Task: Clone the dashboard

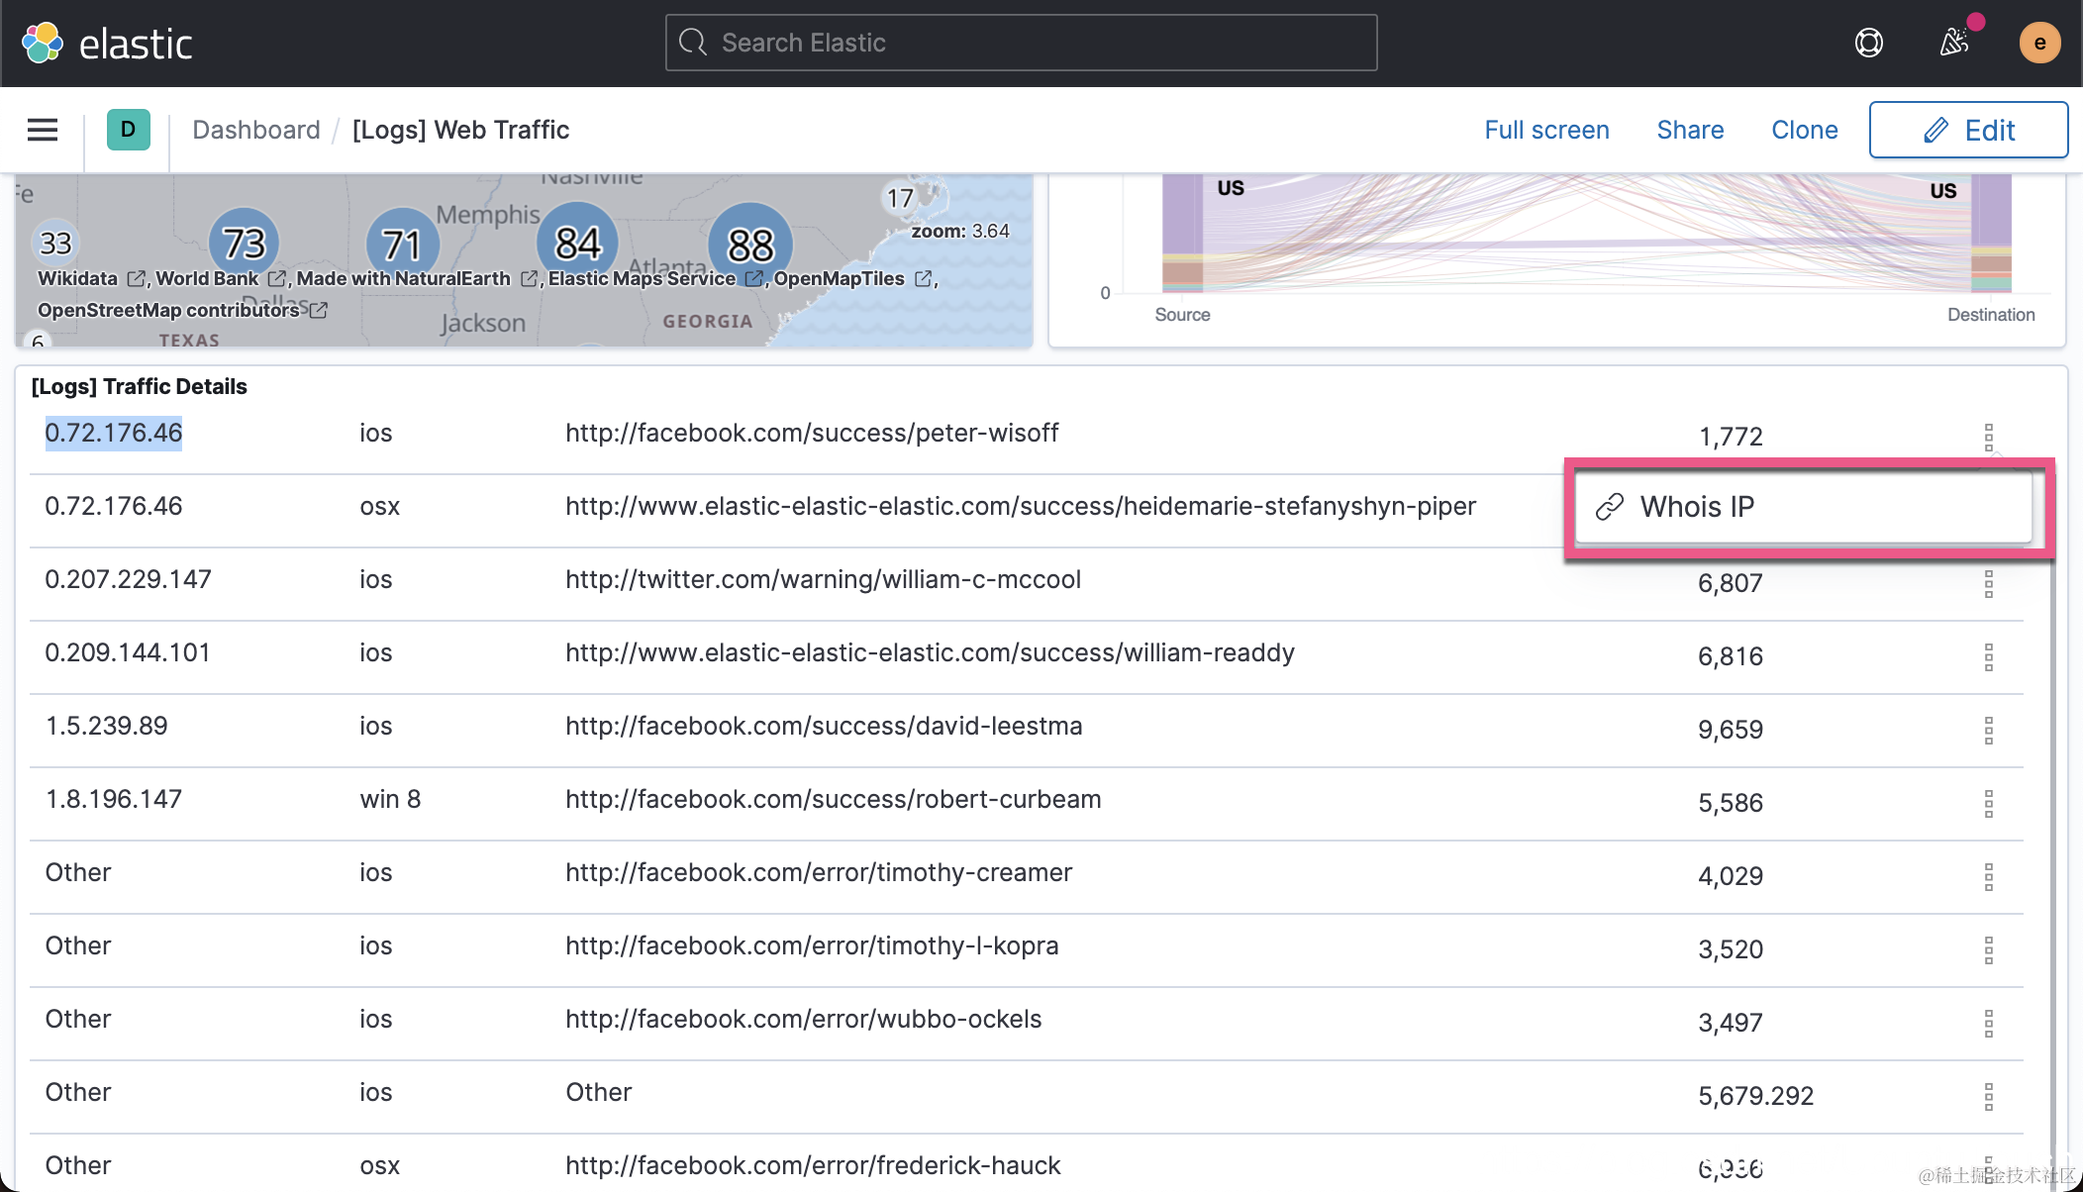Action: (1804, 130)
